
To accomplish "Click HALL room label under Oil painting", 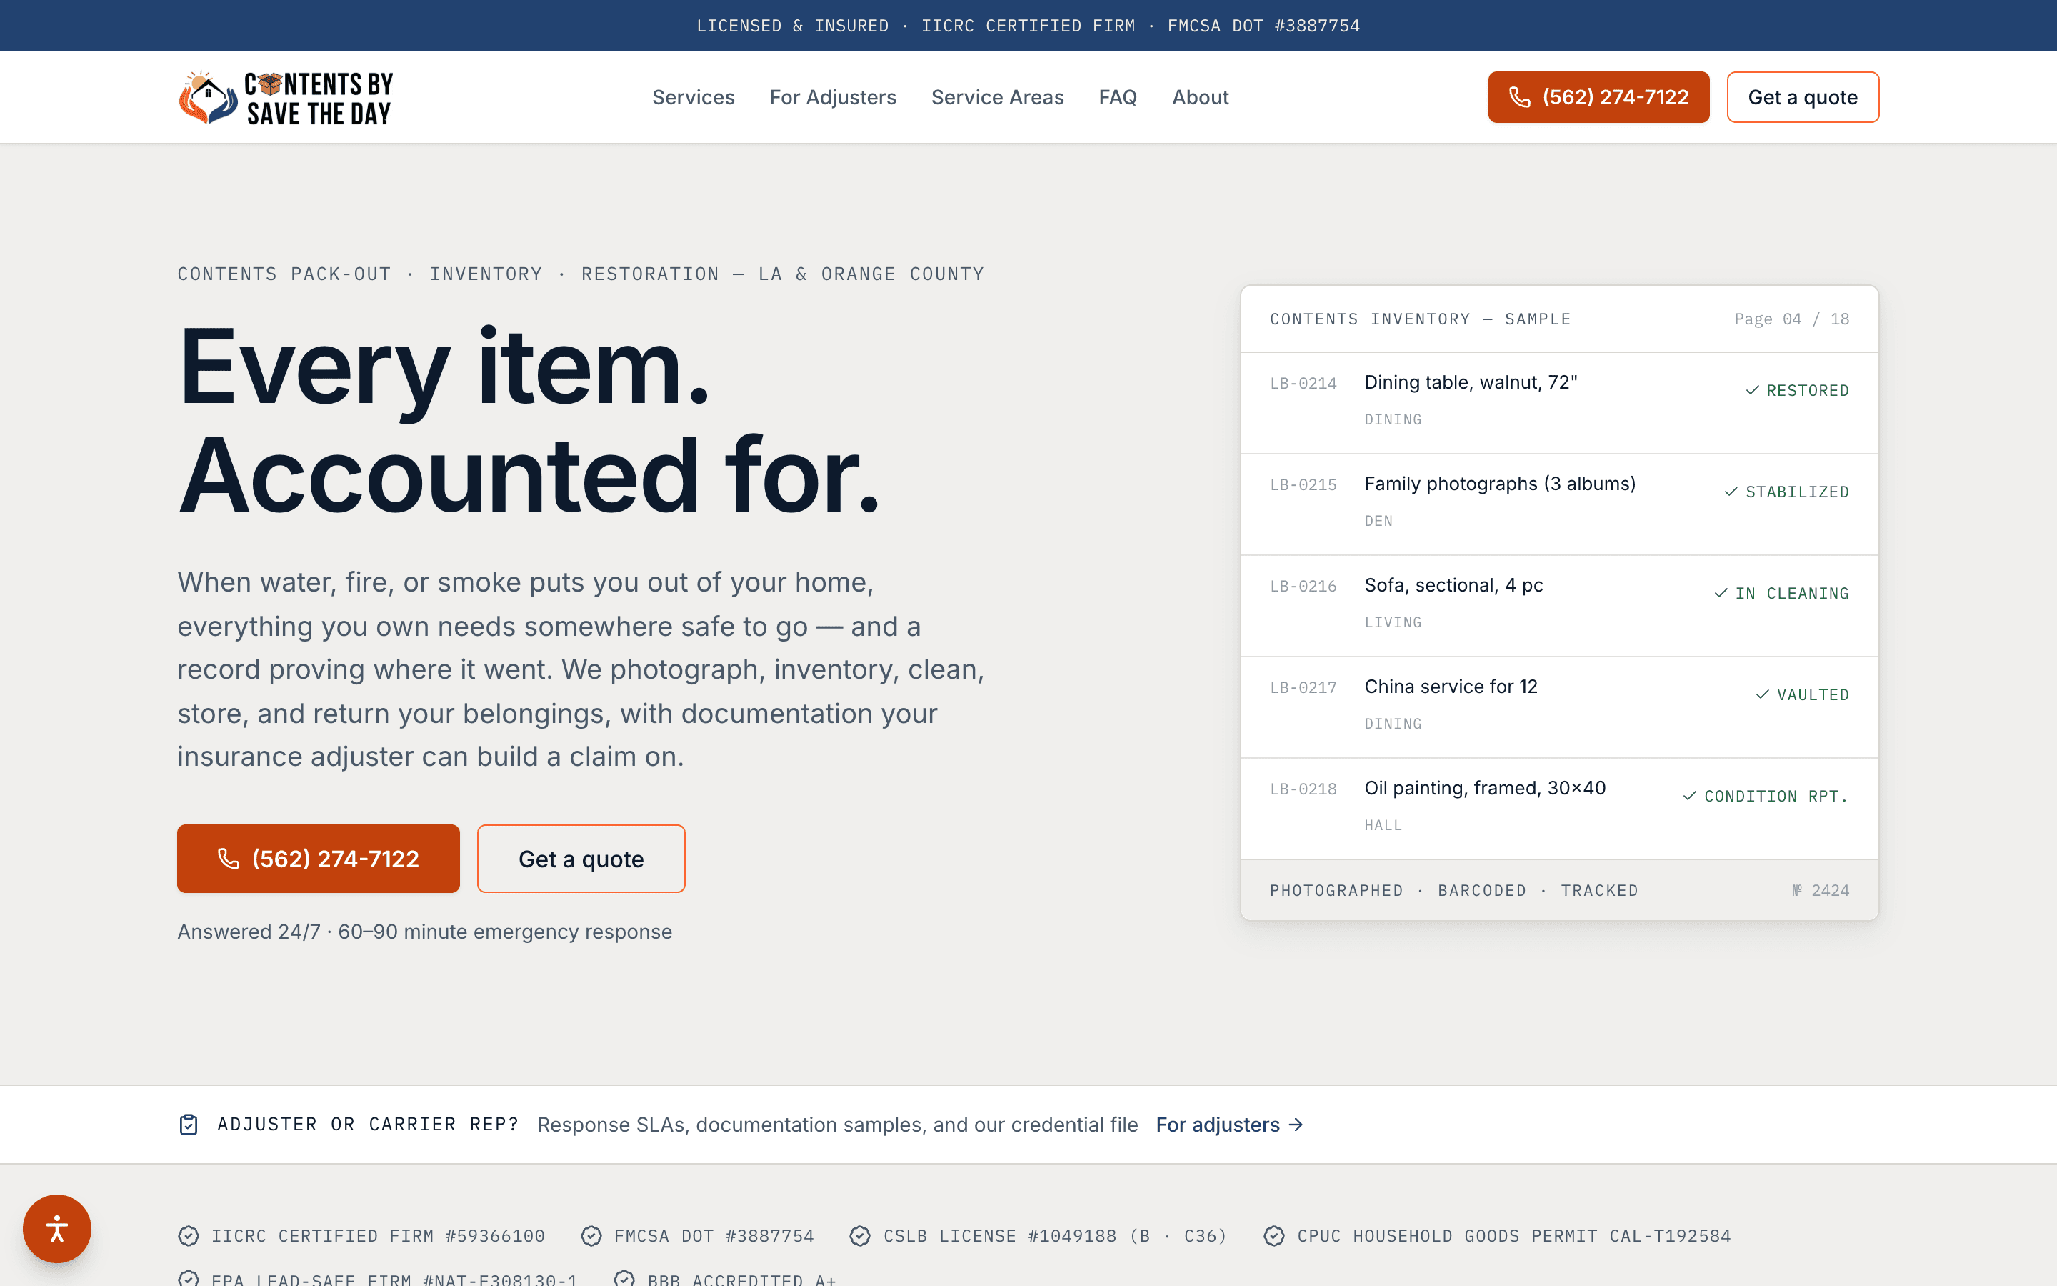I will [x=1383, y=825].
